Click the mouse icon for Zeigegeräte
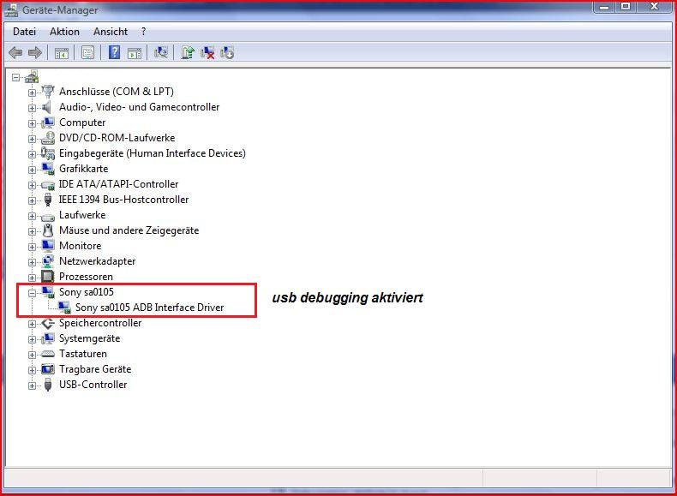 coord(48,230)
